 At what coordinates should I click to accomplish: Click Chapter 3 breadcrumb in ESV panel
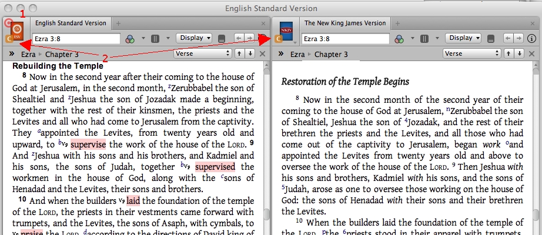[x=62, y=54]
